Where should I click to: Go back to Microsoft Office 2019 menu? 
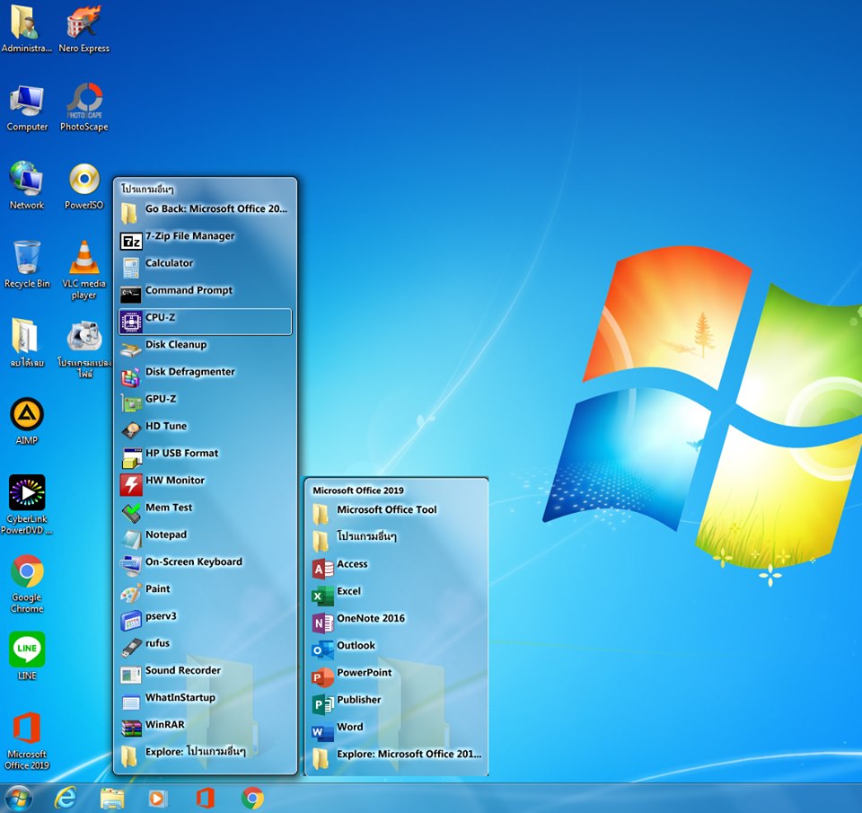205,213
